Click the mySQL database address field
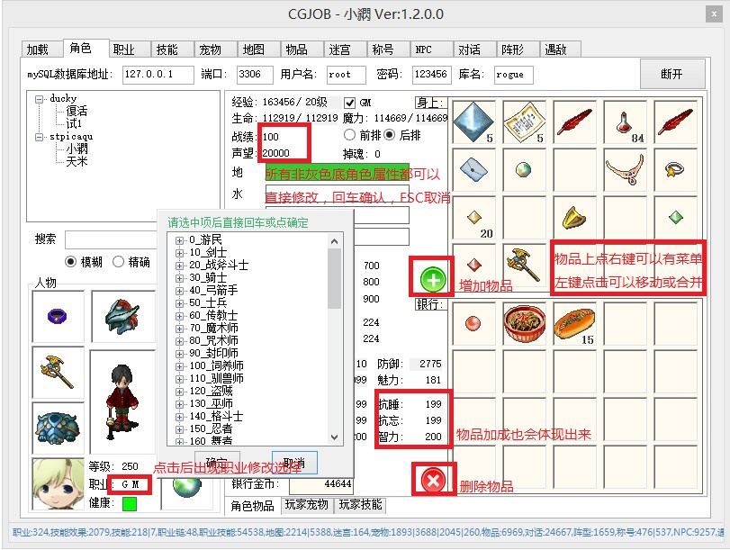Image resolution: width=730 pixels, height=550 pixels. coord(158,74)
